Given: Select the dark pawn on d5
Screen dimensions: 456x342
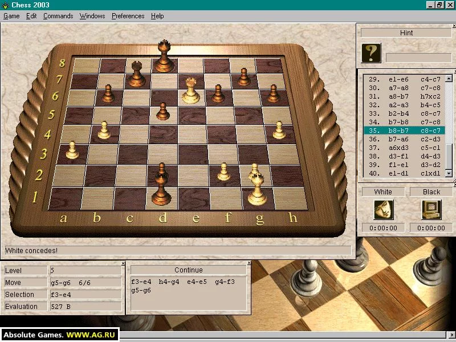Looking at the screenshot, I should coord(163,111).
